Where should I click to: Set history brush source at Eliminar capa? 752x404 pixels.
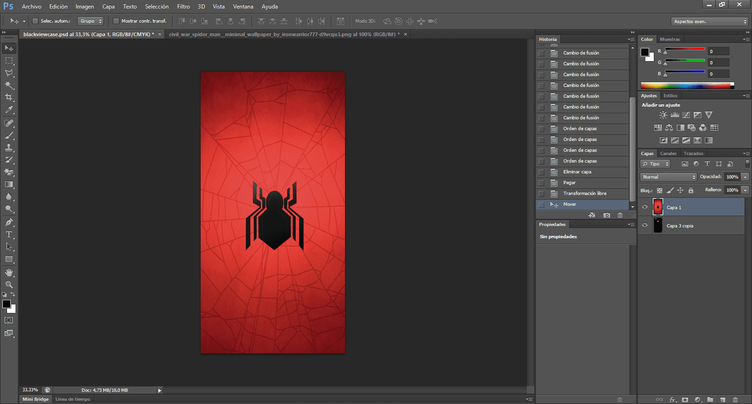pyautogui.click(x=541, y=172)
